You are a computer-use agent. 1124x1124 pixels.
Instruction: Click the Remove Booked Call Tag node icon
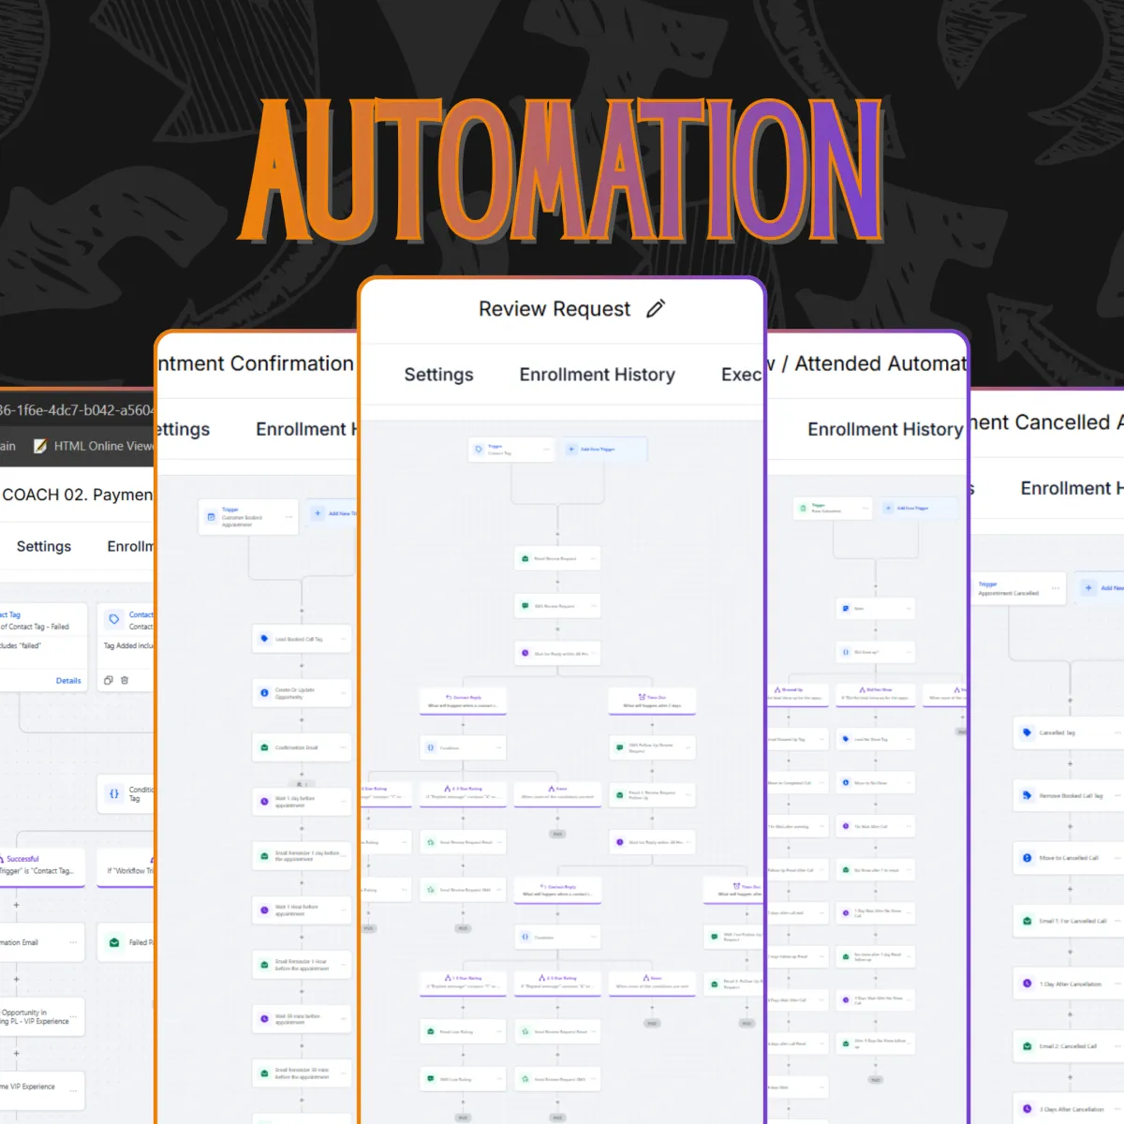coord(1027,795)
